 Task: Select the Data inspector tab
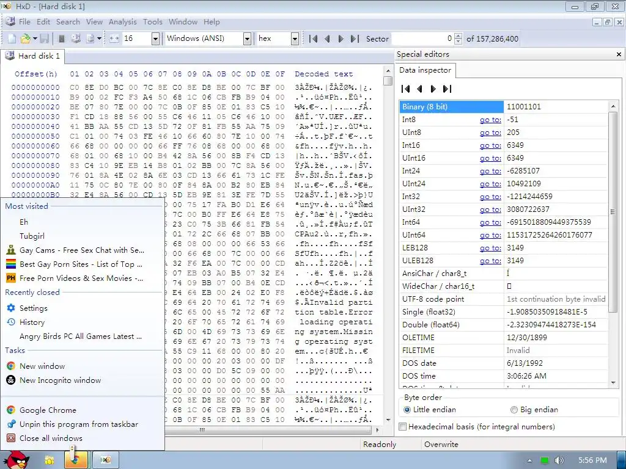click(x=425, y=70)
